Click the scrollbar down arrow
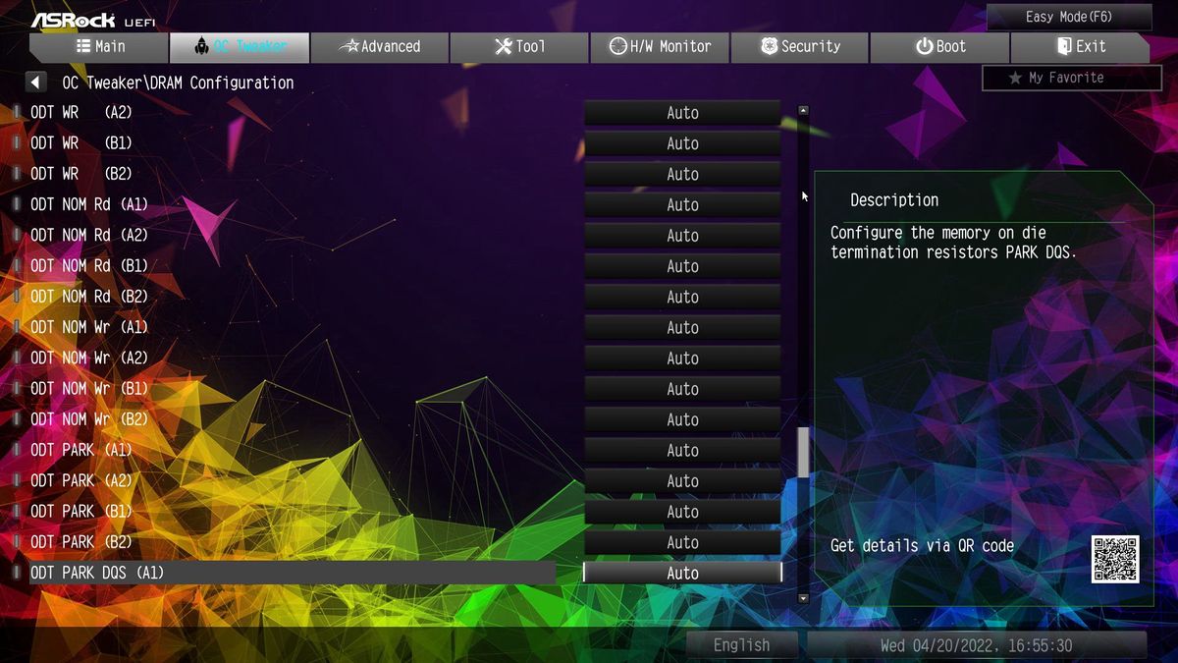Image resolution: width=1178 pixels, height=663 pixels. pos(803,597)
